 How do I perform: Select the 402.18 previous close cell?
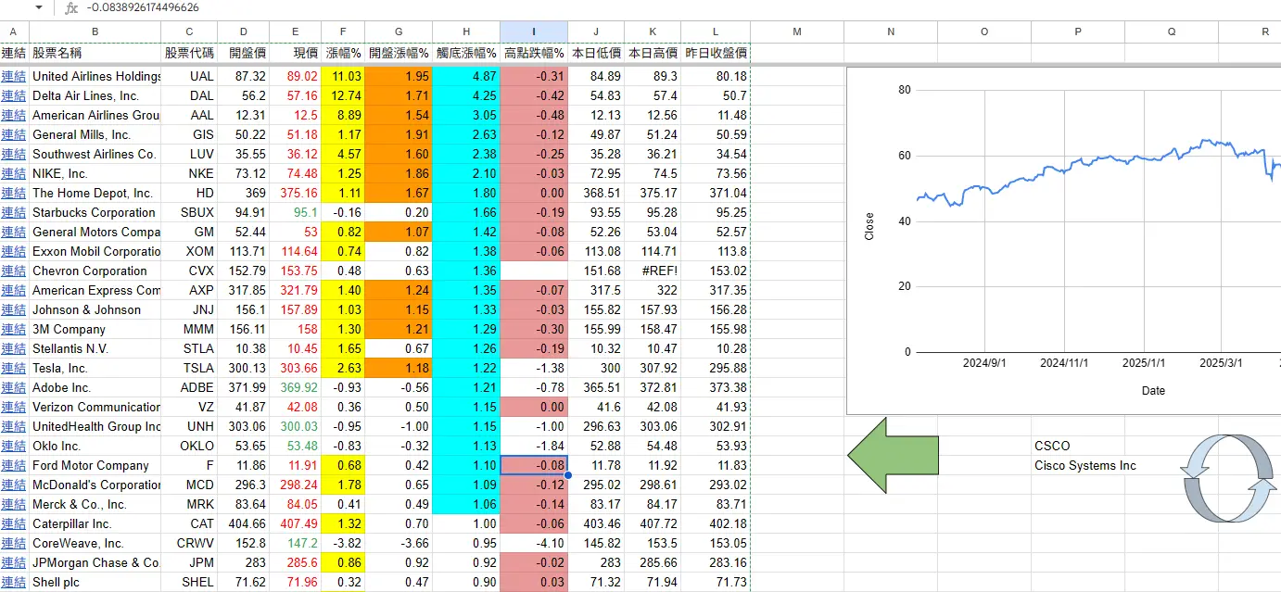(x=716, y=523)
